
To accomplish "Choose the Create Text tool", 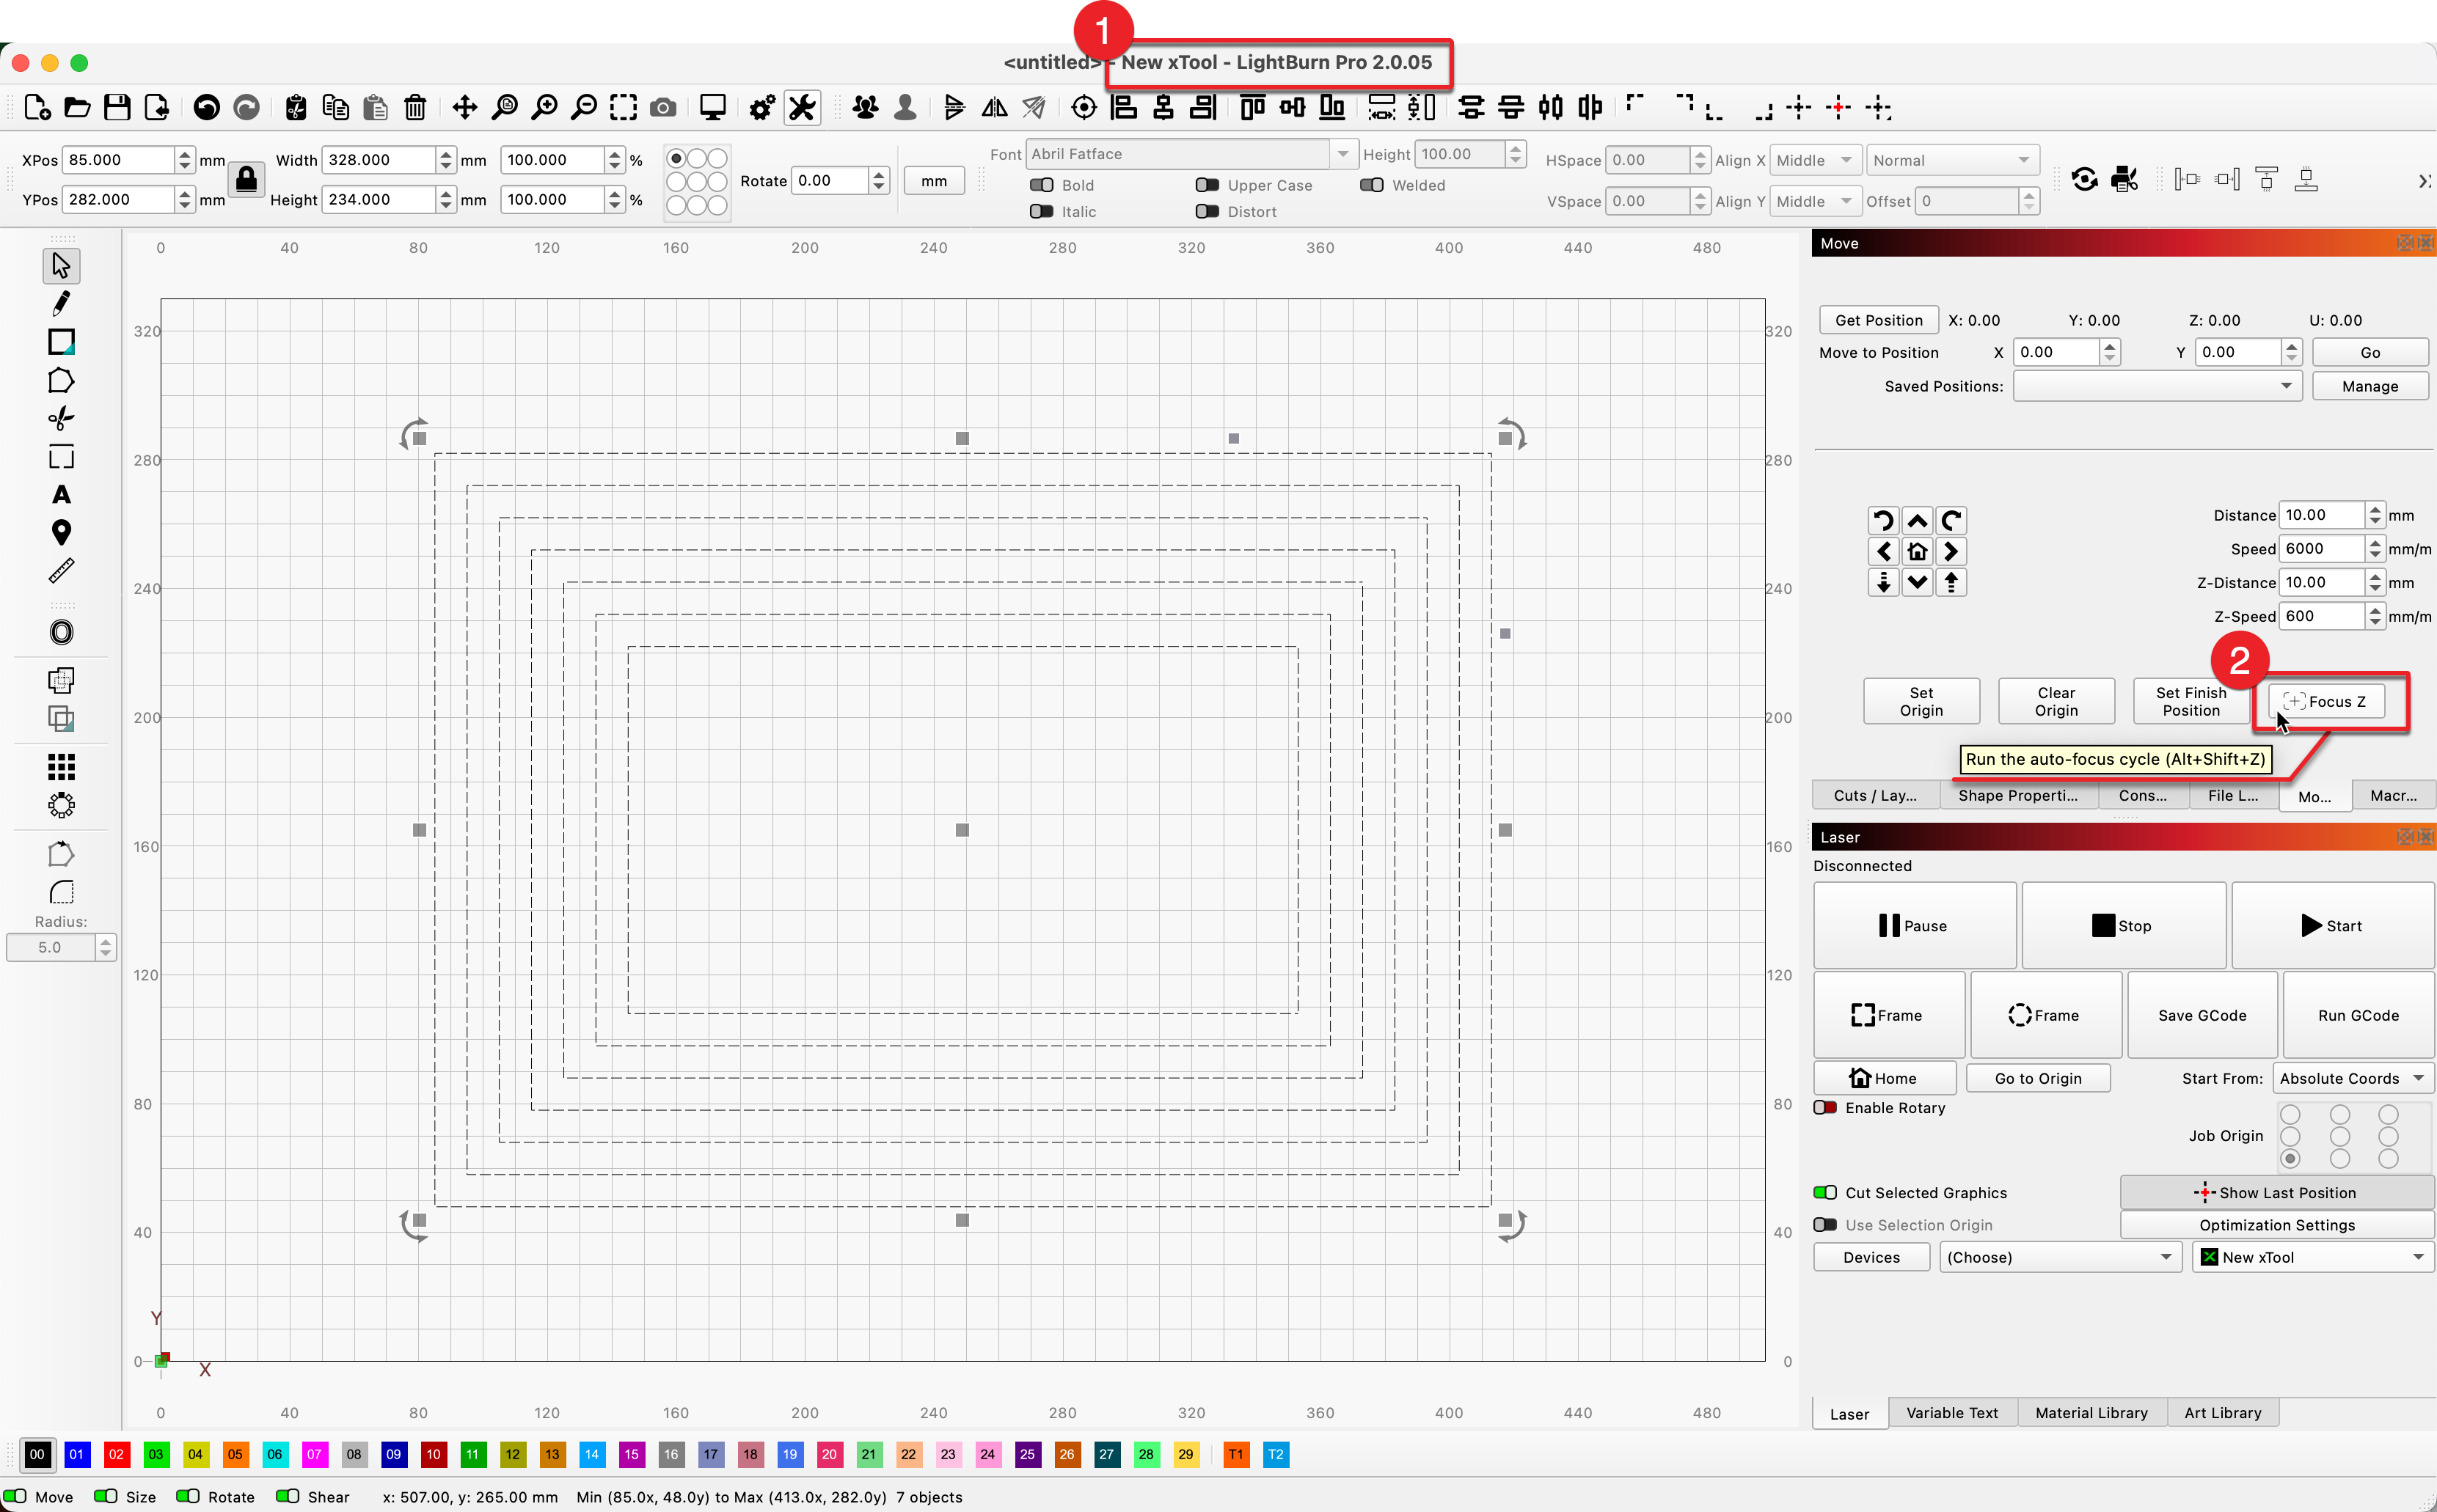I will coord(61,495).
